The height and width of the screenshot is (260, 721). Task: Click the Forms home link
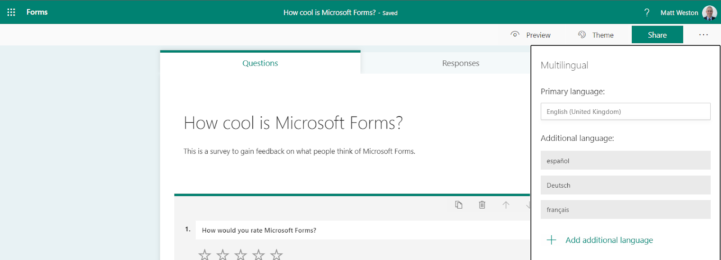pyautogui.click(x=37, y=12)
